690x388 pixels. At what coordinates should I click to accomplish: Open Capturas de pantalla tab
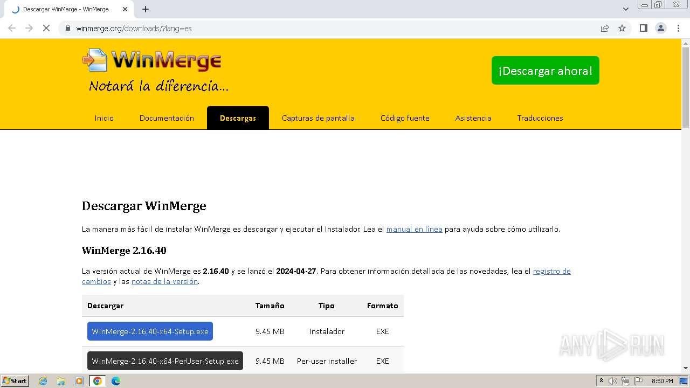pos(318,118)
